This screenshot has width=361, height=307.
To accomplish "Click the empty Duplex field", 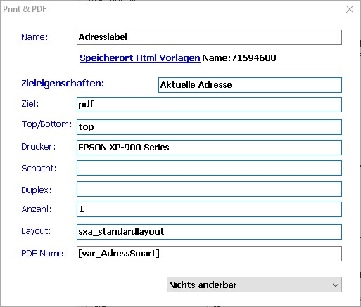I will tap(209, 189).
